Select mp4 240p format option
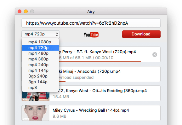 click(40, 65)
